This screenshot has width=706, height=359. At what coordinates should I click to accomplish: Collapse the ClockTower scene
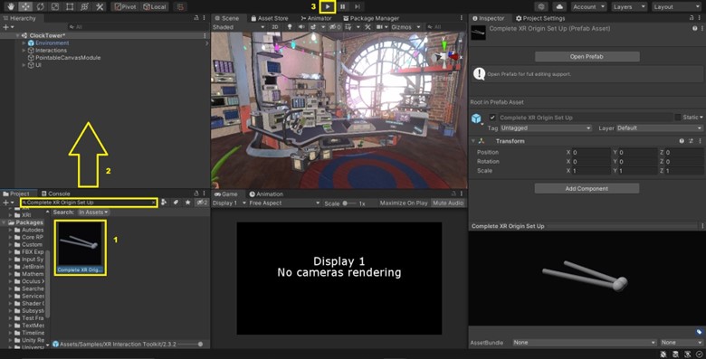point(17,35)
